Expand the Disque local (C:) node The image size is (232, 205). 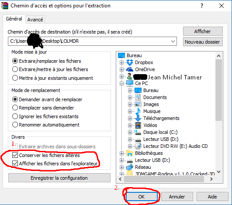point(130,132)
